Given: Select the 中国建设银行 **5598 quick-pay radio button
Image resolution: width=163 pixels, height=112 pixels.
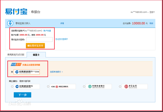Looking at the screenshot, I should (x=12, y=72).
